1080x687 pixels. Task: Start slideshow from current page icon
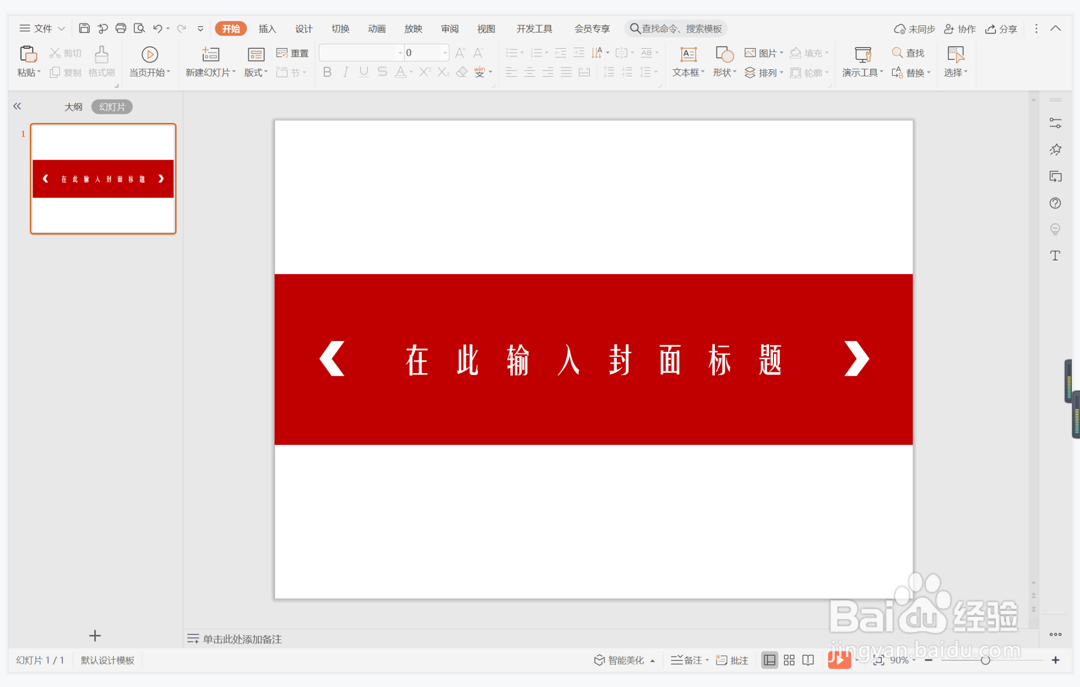point(149,54)
